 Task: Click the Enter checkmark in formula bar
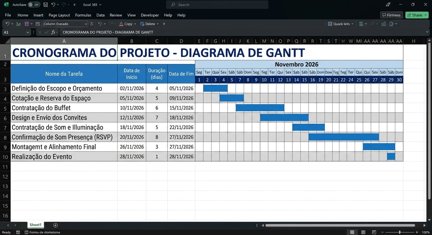[46, 32]
